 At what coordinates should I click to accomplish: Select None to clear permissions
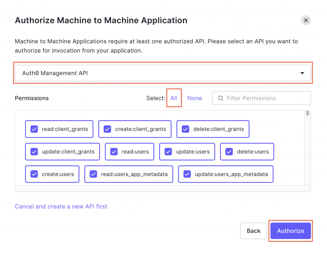[x=194, y=98]
